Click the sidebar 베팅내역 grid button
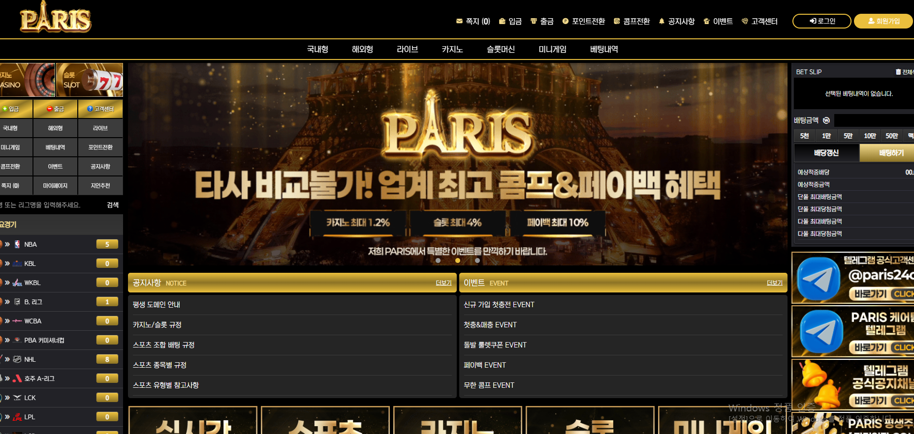This screenshot has width=914, height=434. 55,147
